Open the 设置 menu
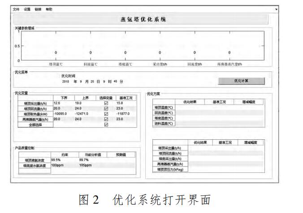The image size is (303, 213). click(x=27, y=9)
